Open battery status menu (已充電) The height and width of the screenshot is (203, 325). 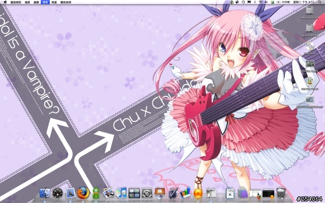pyautogui.click(x=284, y=2)
